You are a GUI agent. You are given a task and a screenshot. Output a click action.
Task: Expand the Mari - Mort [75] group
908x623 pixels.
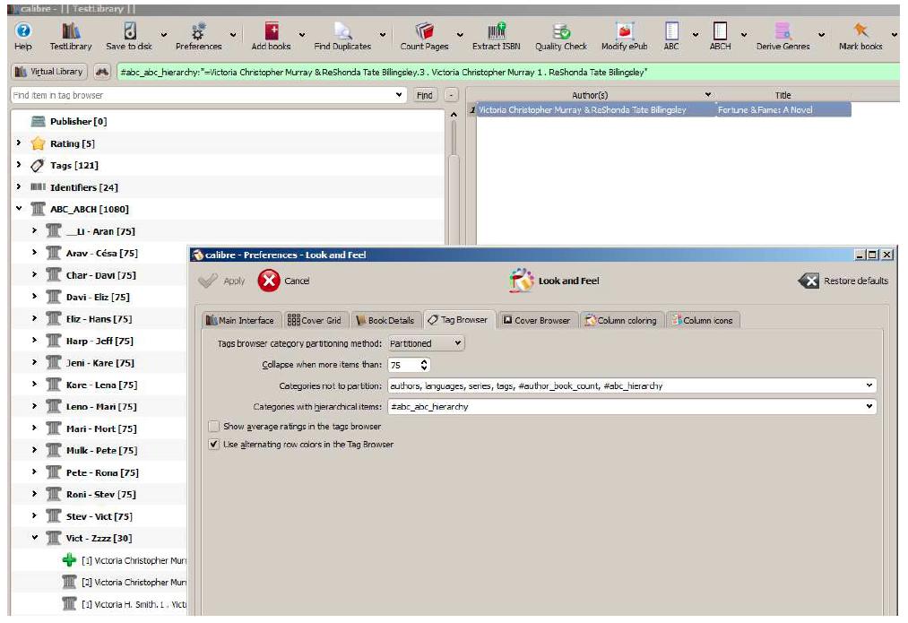coord(34,428)
